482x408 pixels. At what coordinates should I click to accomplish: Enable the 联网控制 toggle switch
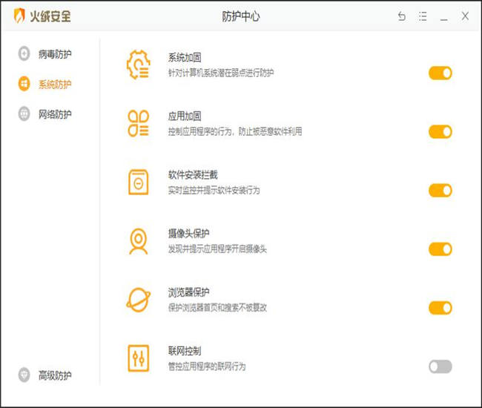[x=440, y=366]
